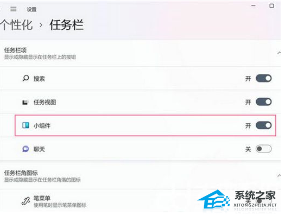Click the 任务视图 icon

click(25, 102)
